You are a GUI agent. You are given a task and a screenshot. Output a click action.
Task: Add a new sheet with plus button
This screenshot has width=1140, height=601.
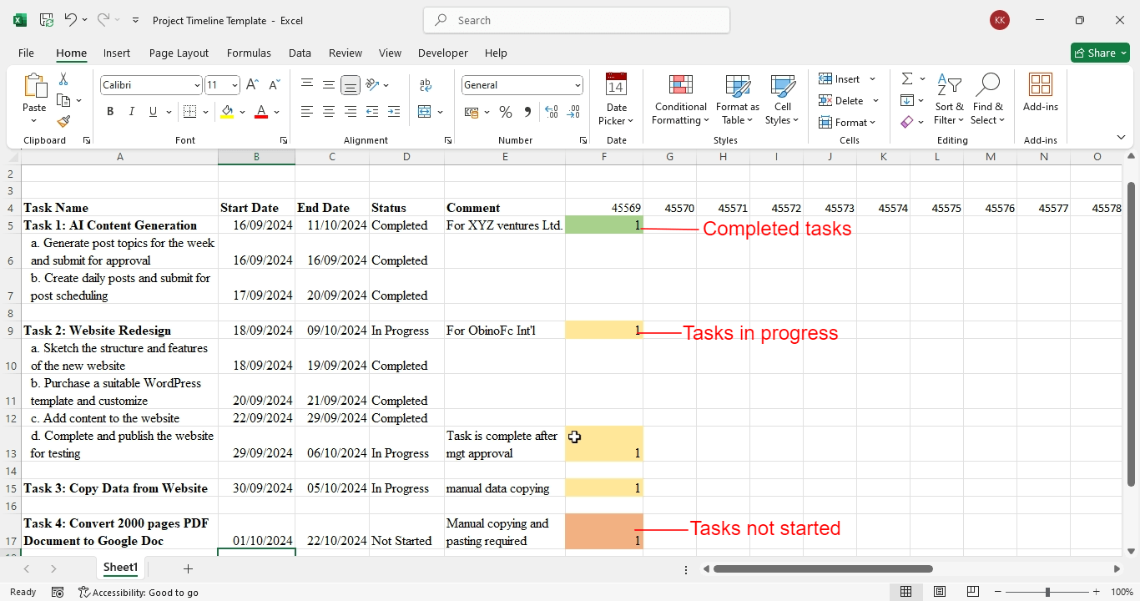188,568
